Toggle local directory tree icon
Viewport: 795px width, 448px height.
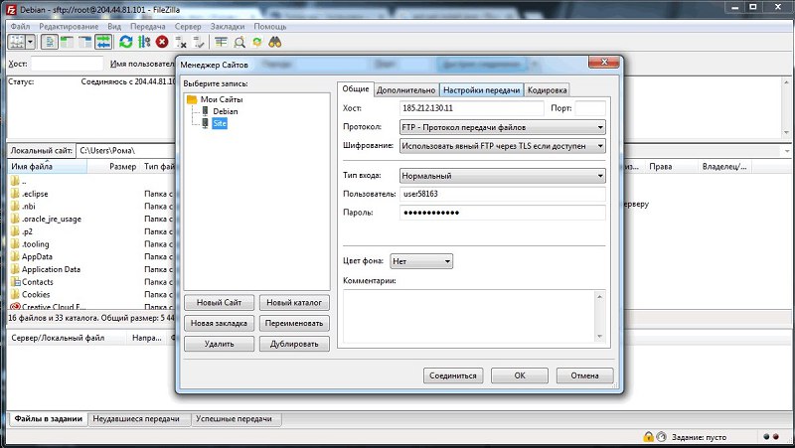67,42
